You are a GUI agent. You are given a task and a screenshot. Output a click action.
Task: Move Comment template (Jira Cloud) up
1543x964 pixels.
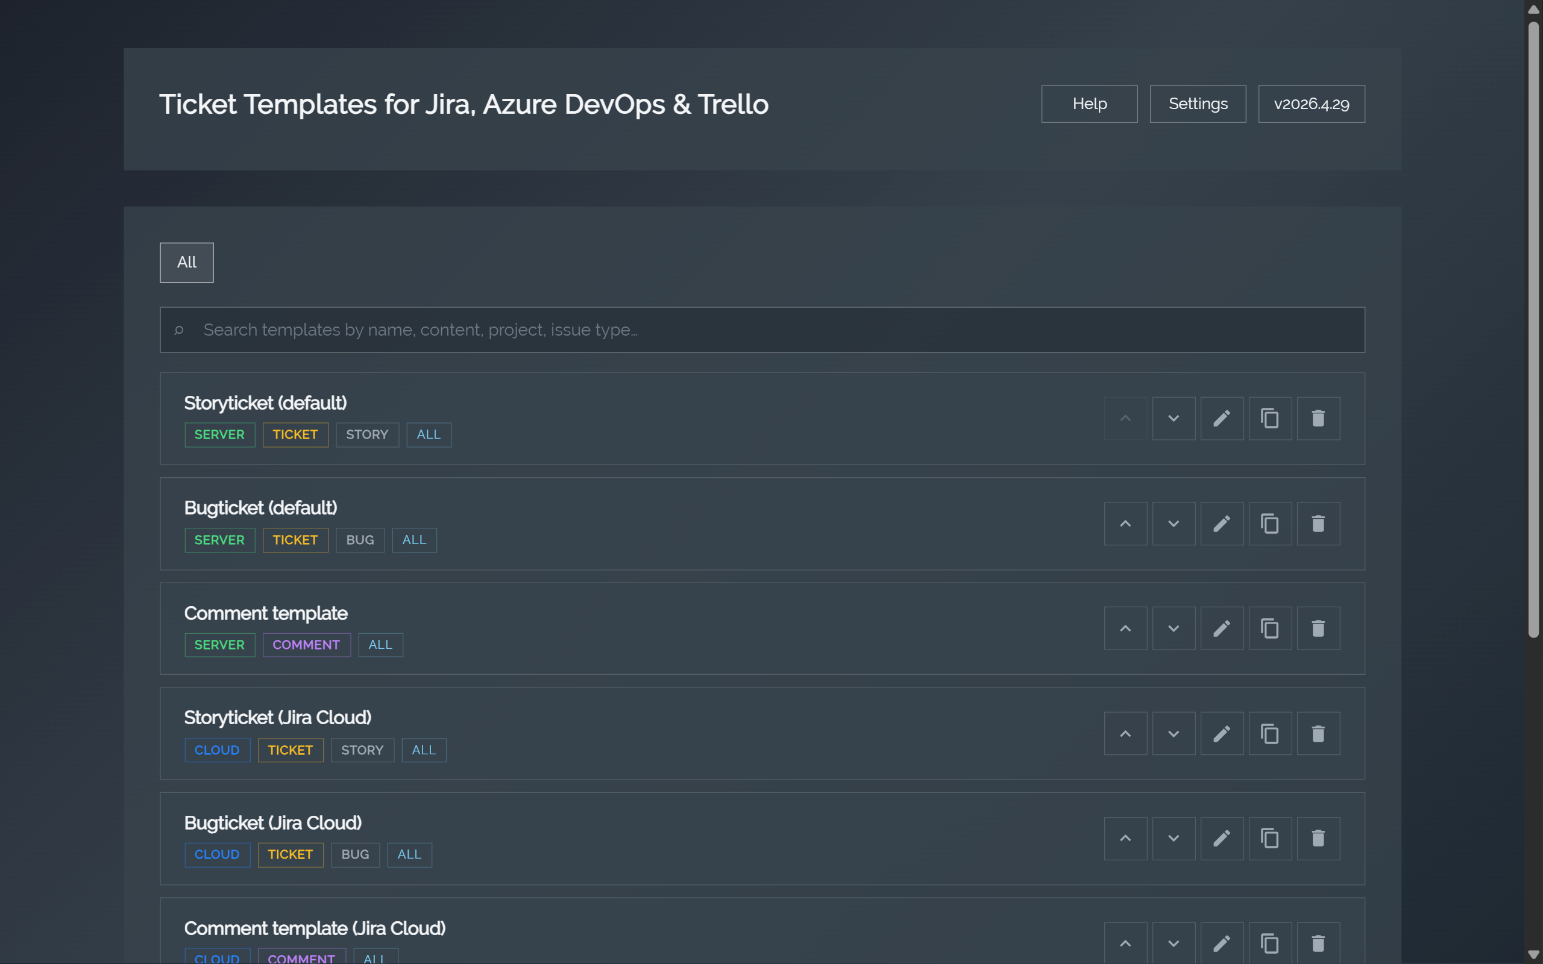(1125, 943)
